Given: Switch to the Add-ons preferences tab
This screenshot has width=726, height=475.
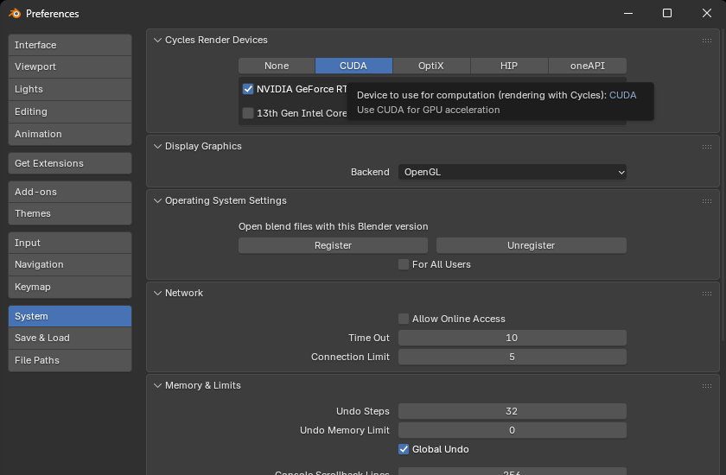Looking at the screenshot, I should point(70,192).
